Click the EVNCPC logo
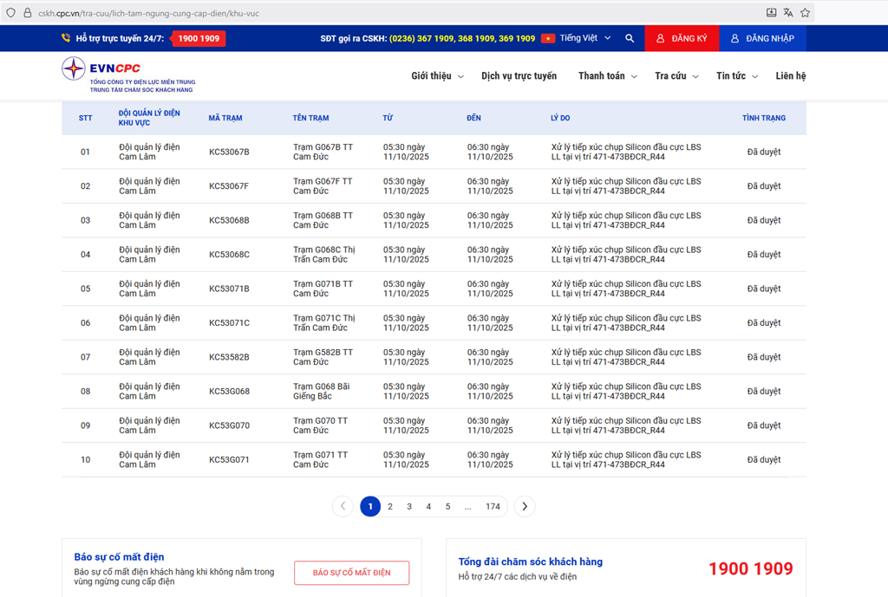Screen dimensions: 888x597 (x=127, y=76)
